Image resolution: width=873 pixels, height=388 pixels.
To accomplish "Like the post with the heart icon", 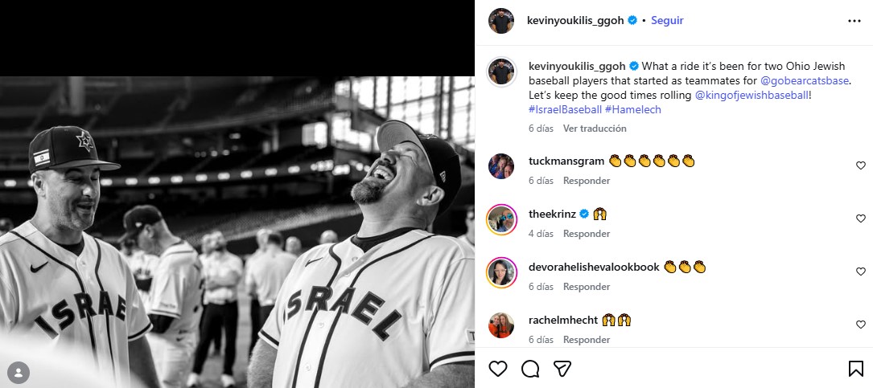I will point(498,369).
